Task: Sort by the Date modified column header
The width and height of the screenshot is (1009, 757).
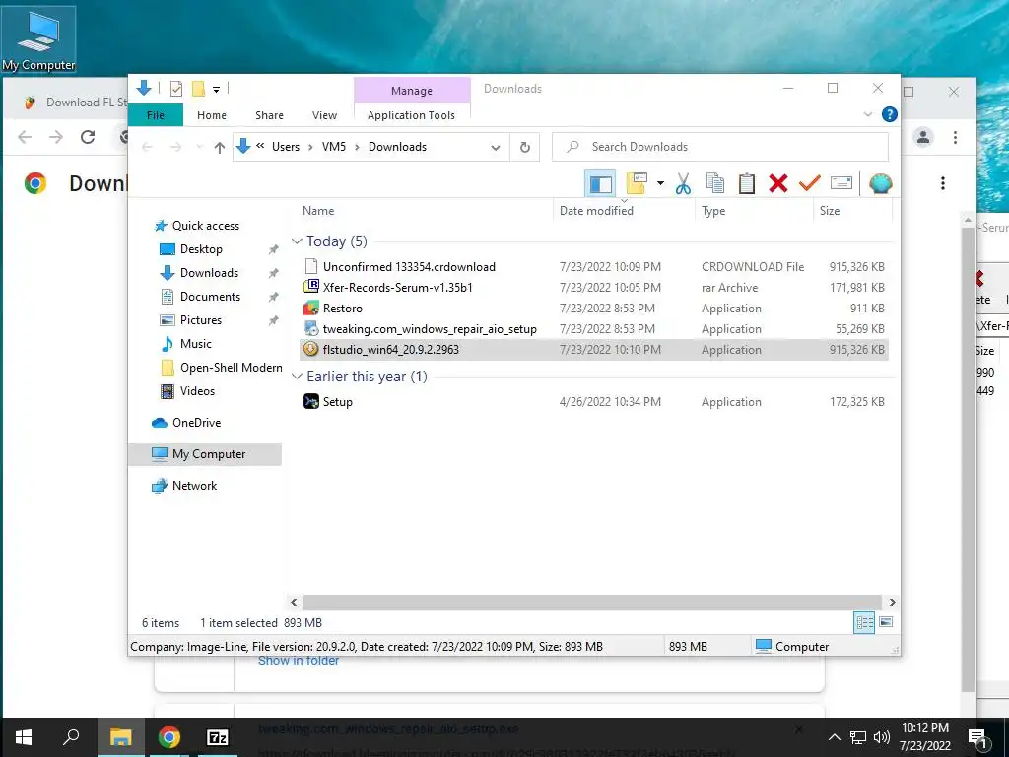Action: (624, 211)
